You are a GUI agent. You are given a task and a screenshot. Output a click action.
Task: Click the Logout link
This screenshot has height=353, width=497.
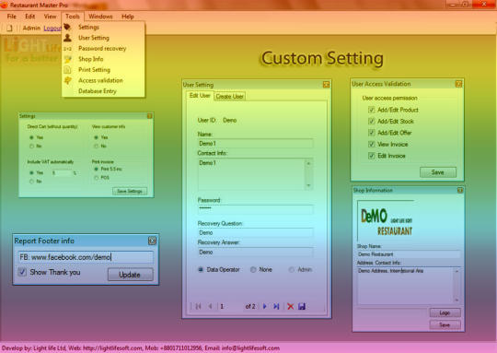coord(52,29)
